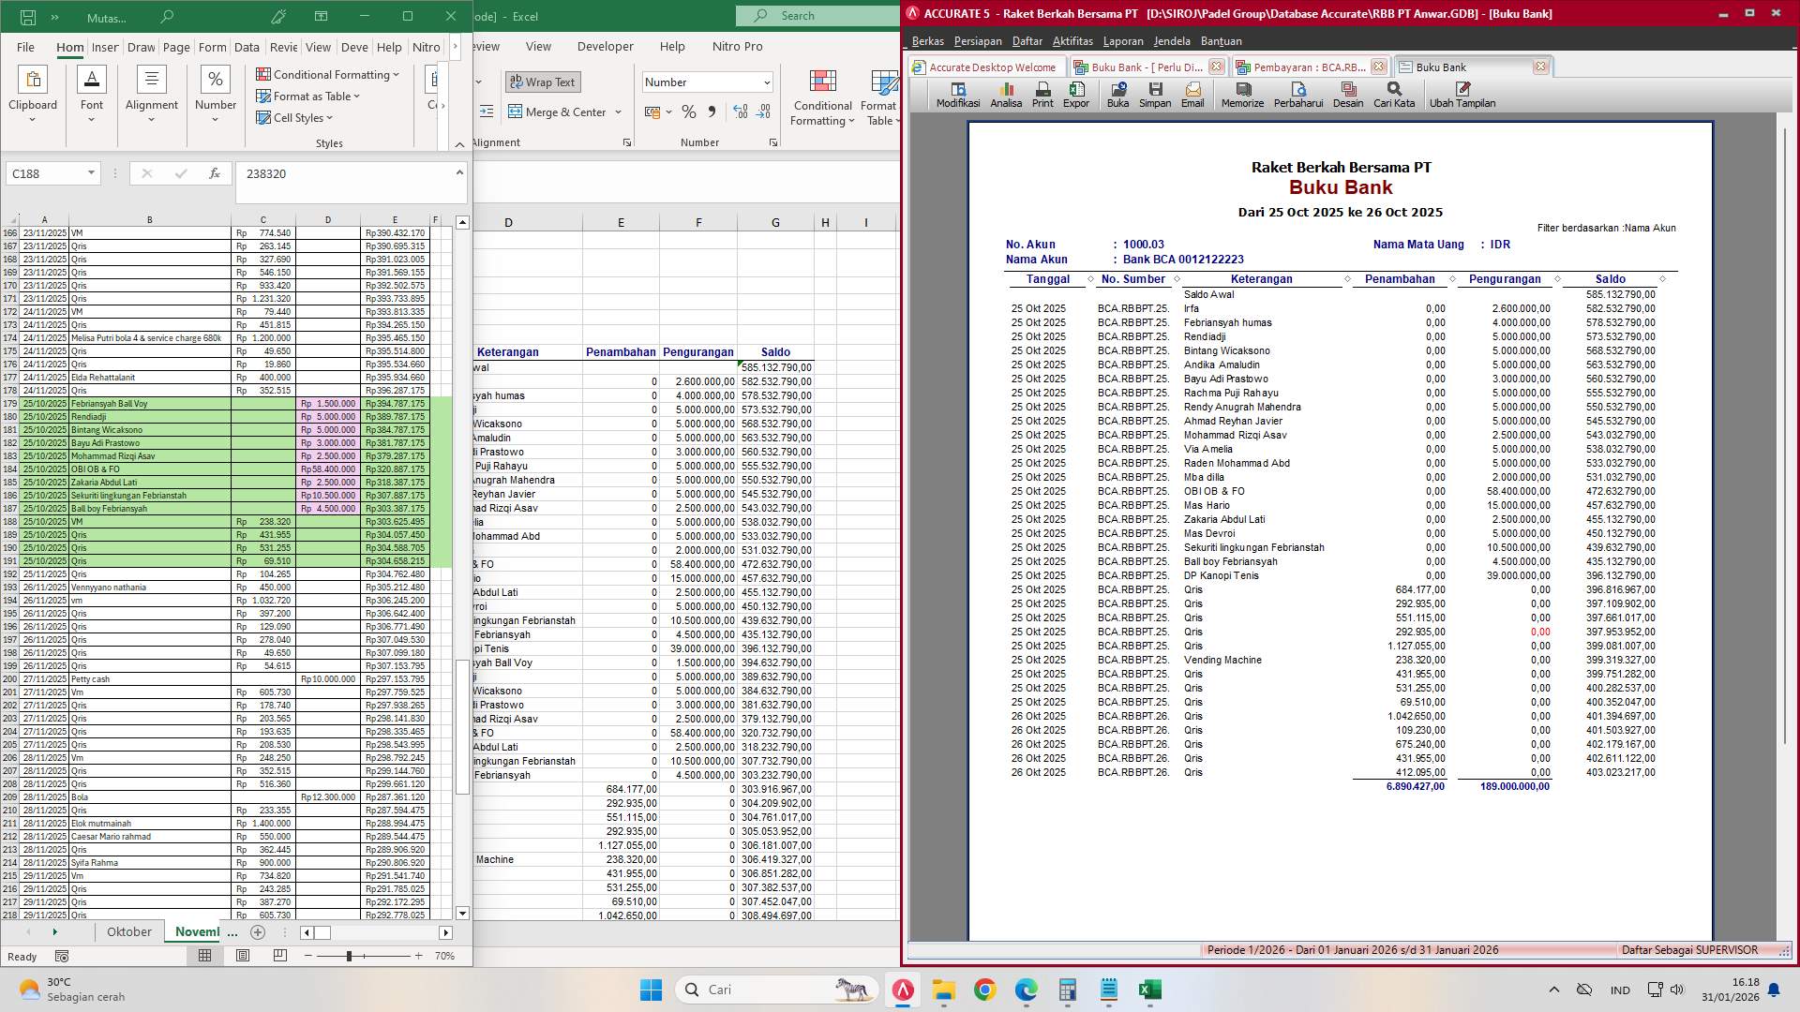Screen dimensions: 1800x1012
Task: Expand the Cell Styles gallery
Action: (x=294, y=117)
